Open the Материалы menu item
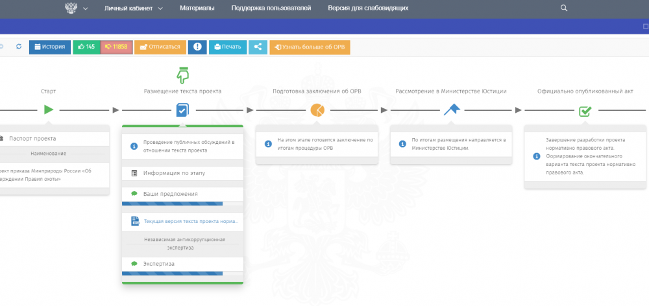649x306 pixels. click(197, 8)
